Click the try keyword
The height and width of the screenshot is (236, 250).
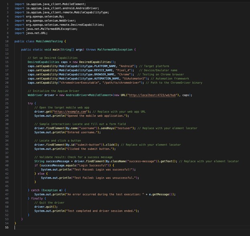pos(30,103)
